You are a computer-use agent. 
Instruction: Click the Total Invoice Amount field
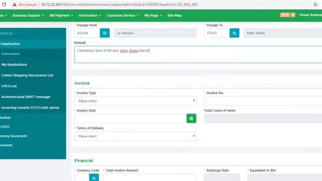point(149,177)
